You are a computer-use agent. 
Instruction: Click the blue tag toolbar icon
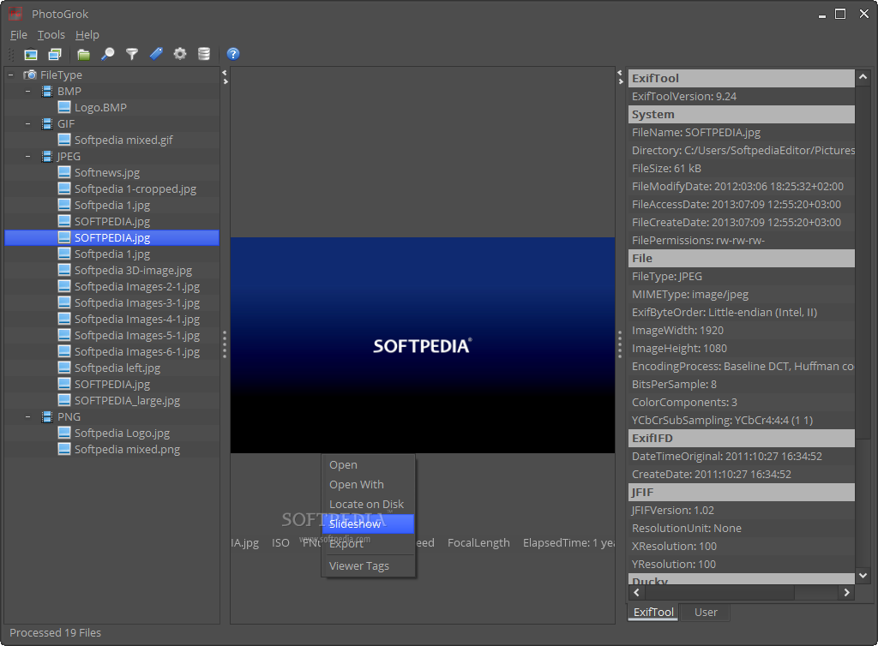coord(156,54)
